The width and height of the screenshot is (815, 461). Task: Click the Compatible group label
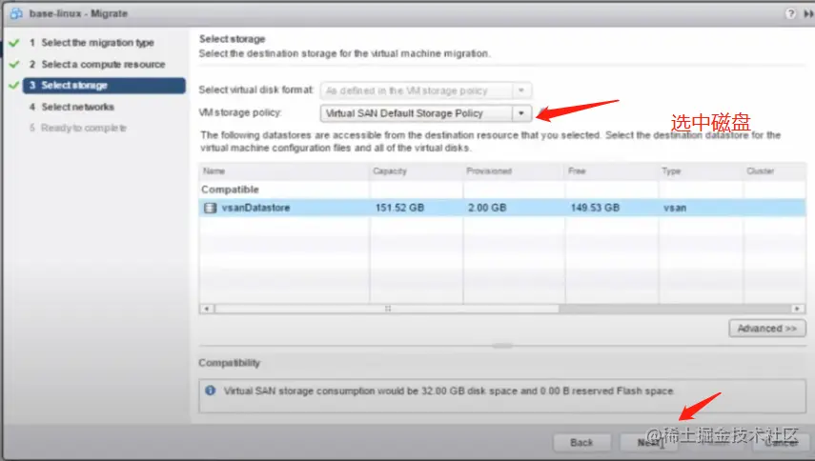pyautogui.click(x=230, y=190)
